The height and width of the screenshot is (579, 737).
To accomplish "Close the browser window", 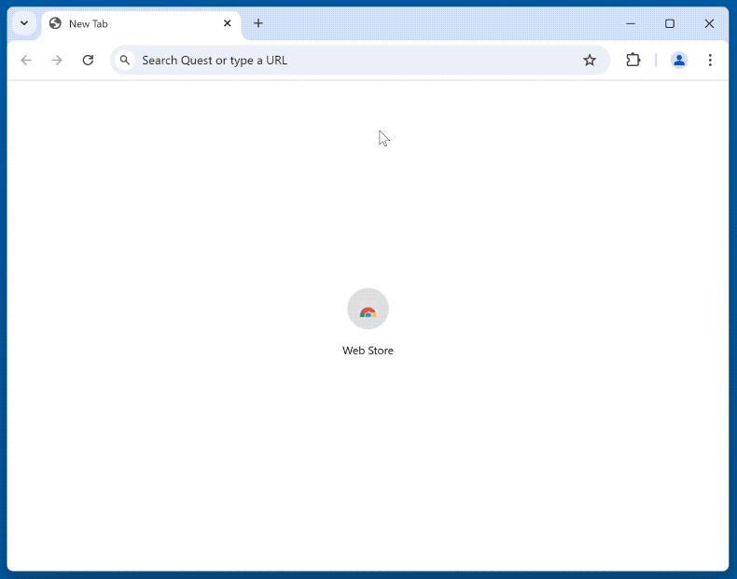I will point(709,23).
